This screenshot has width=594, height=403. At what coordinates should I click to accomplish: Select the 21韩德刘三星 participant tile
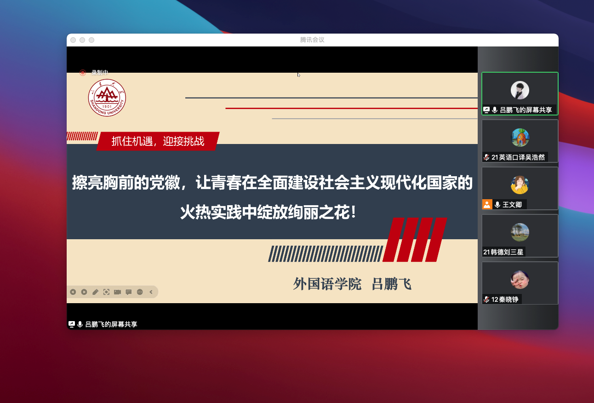(x=520, y=236)
